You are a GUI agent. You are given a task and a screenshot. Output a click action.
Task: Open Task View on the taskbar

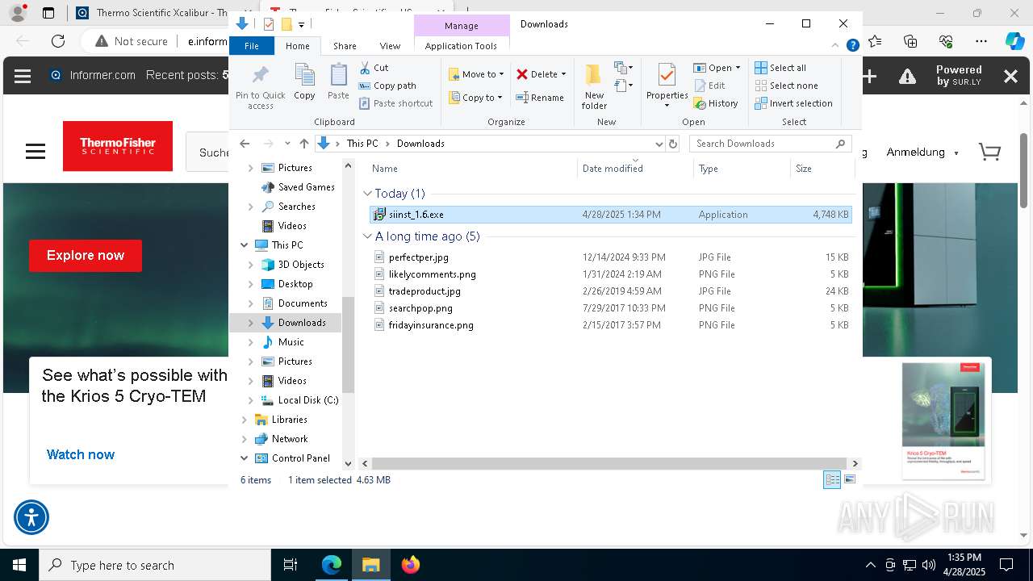[x=291, y=565]
